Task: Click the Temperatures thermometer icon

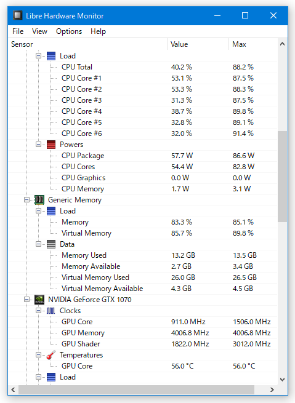Action: (x=51, y=355)
